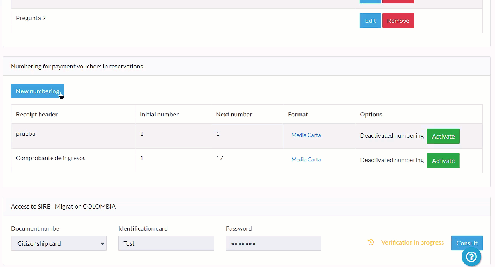Open Media Carta for Comprobante de ingresos
This screenshot has height=267, width=495.
pyautogui.click(x=306, y=160)
